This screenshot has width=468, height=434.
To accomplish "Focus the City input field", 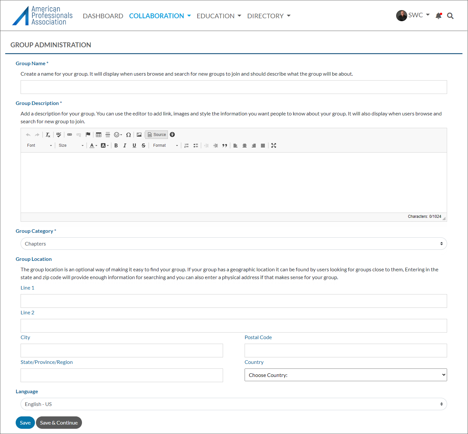I will click(122, 351).
